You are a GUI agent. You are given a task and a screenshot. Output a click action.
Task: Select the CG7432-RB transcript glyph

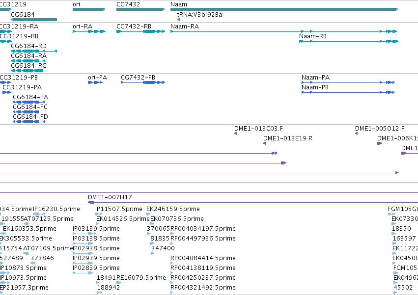click(x=141, y=31)
